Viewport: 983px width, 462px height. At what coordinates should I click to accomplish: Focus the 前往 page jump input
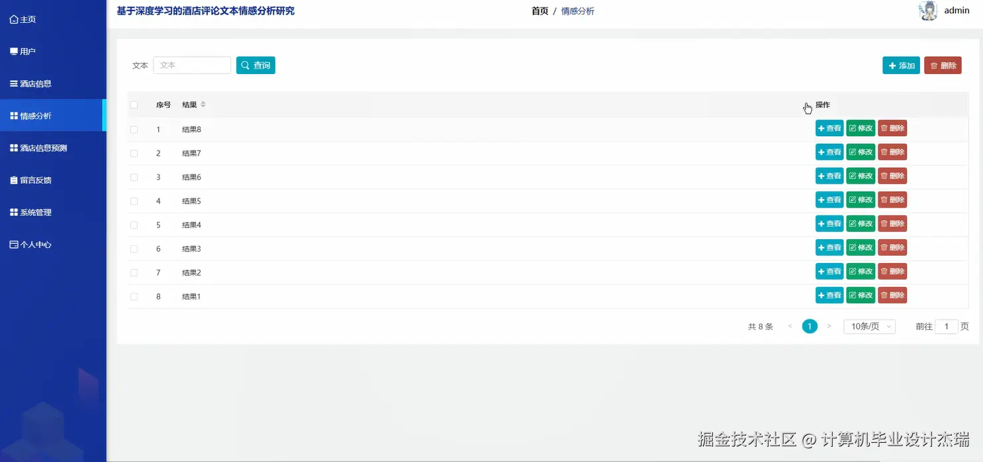pyautogui.click(x=947, y=327)
